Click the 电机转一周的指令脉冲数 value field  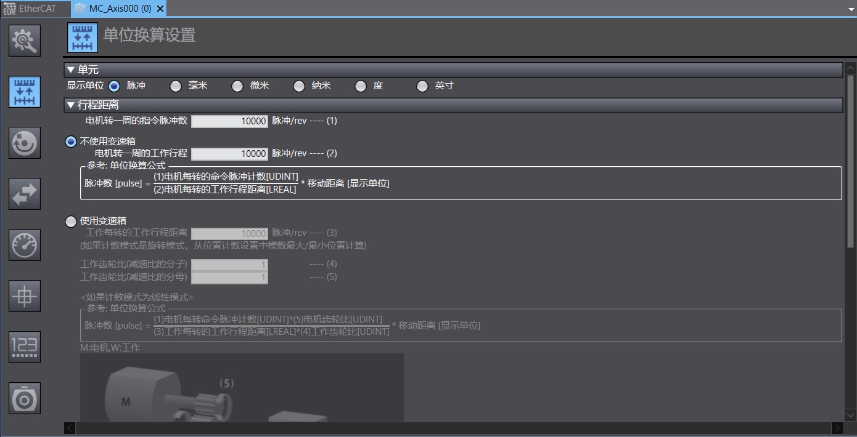229,121
